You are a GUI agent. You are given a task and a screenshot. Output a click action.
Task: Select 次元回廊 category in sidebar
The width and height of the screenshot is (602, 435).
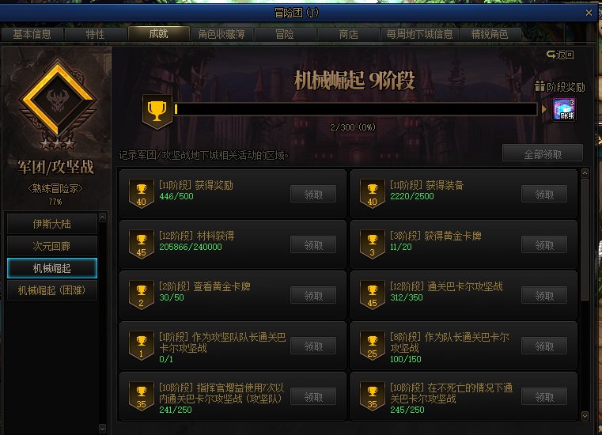click(52, 246)
